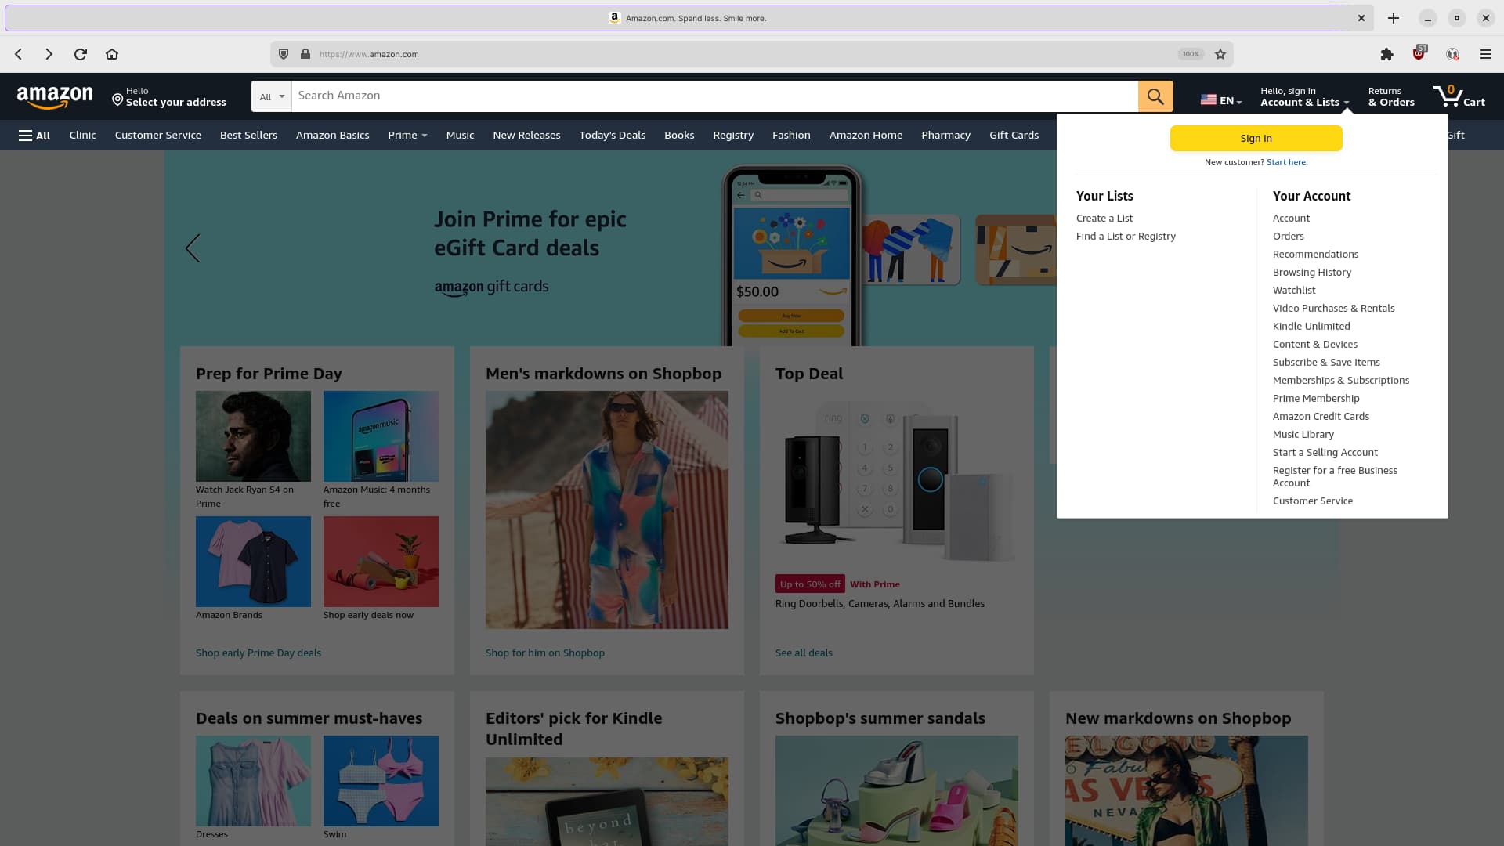Screen dimensions: 1504x846
Task: Reload the page with refresh icon
Action: (80, 54)
